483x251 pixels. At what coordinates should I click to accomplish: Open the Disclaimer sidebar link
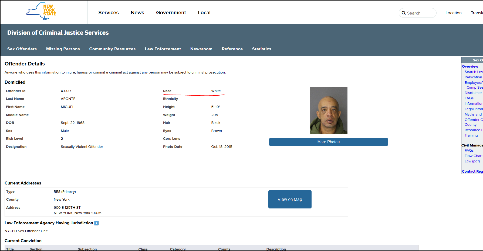[473, 93]
